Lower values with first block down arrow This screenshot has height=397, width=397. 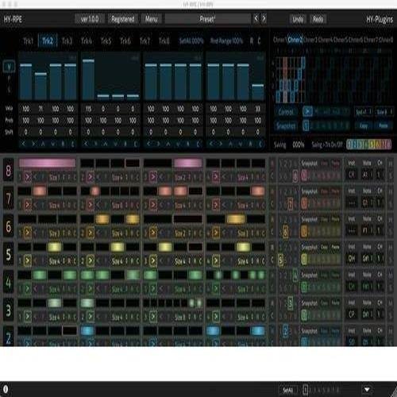(53, 144)
